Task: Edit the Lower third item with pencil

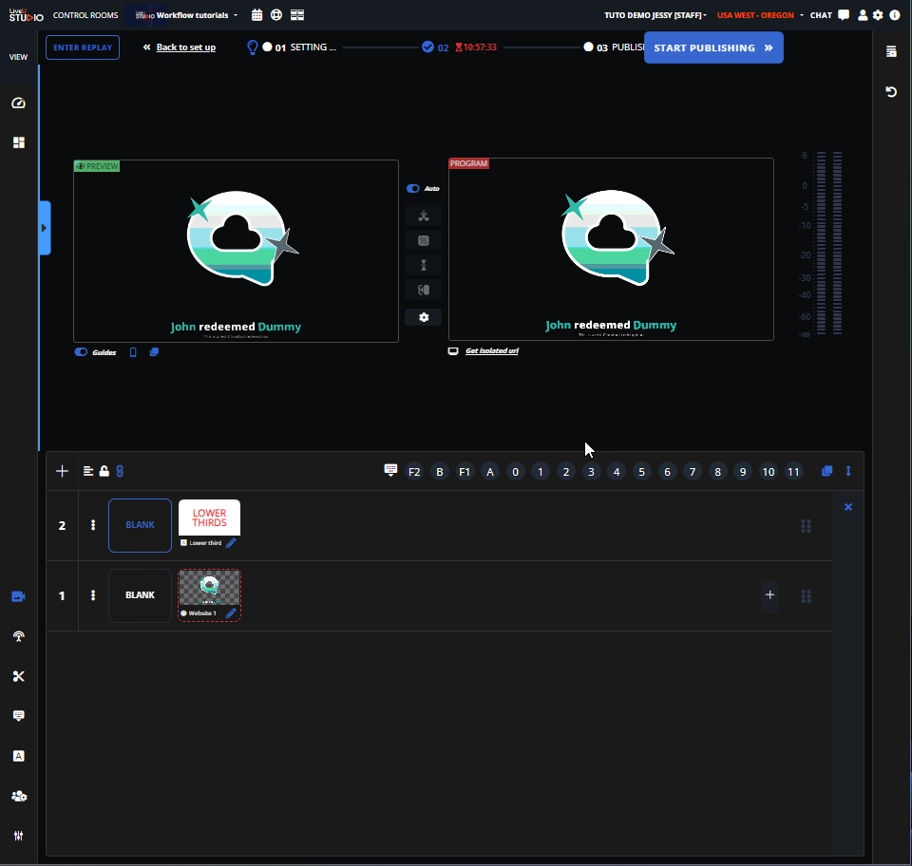Action: coord(231,543)
